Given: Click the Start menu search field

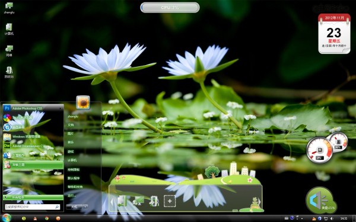Looking at the screenshot, I should [x=33, y=207].
